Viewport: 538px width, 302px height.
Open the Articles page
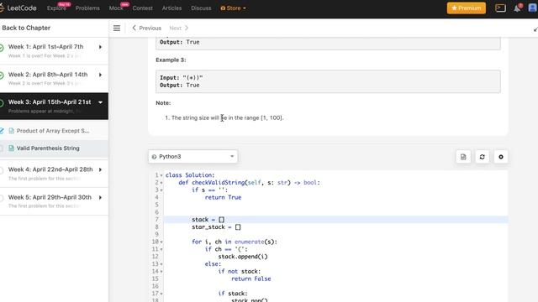[x=171, y=8]
